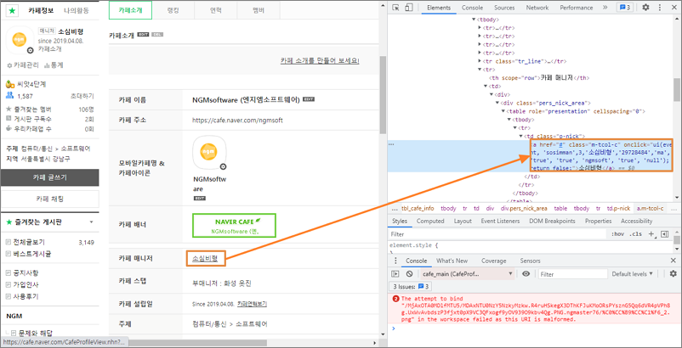Open the Event Listeners tab
682x348 pixels.
click(x=500, y=221)
